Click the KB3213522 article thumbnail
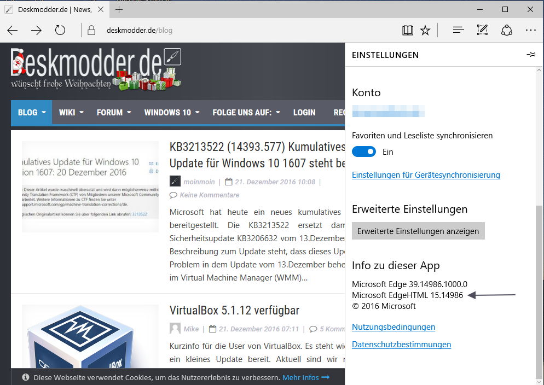The width and height of the screenshot is (544, 385). (x=90, y=186)
